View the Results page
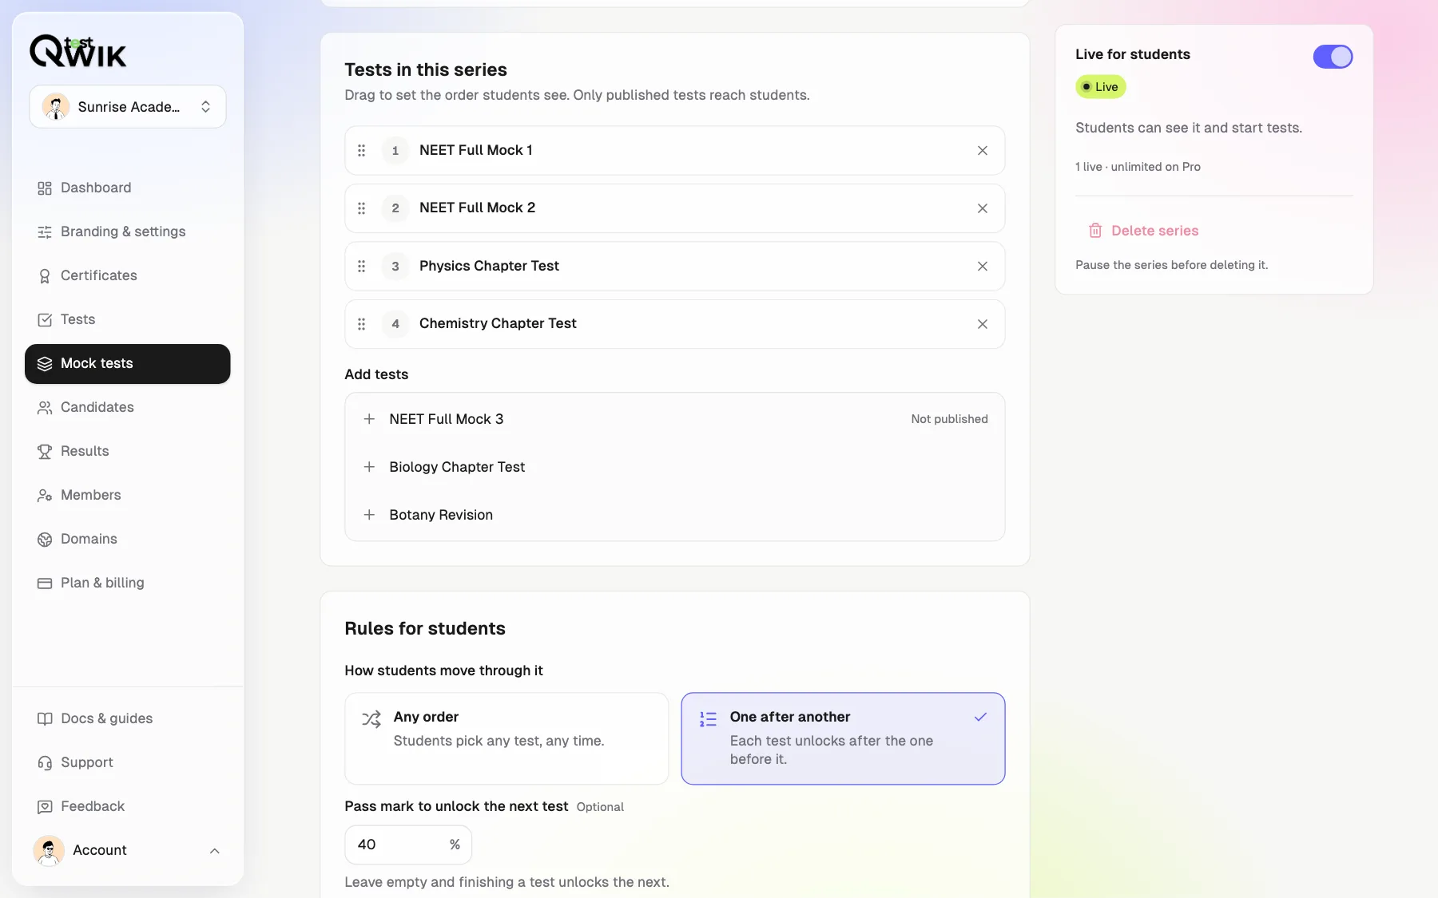 tap(128, 452)
